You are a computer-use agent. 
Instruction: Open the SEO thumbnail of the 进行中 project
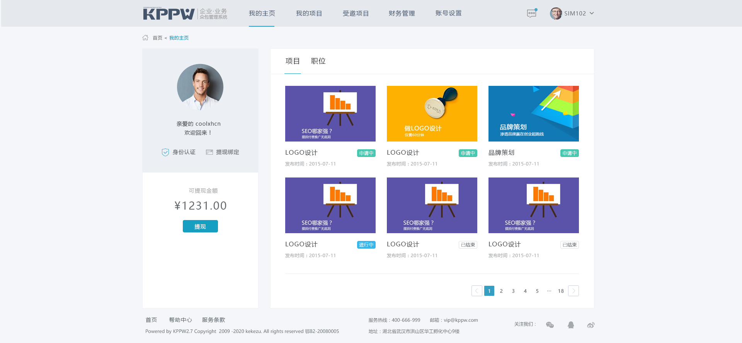[330, 205]
